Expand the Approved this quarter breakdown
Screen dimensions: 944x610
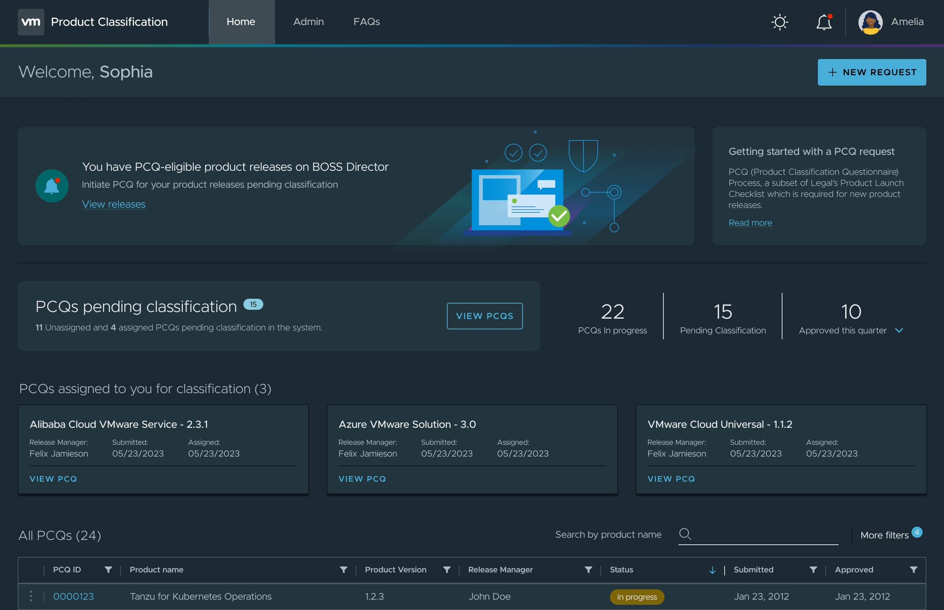click(899, 330)
